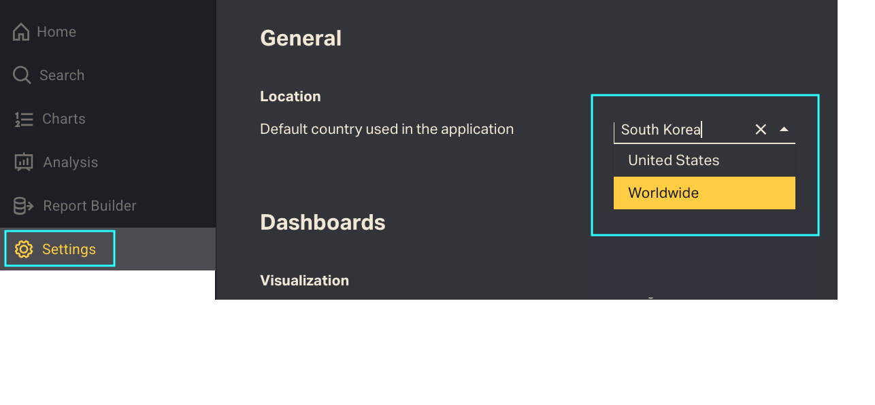This screenshot has width=875, height=405.
Task: Click the General section heading
Action: [x=301, y=38]
